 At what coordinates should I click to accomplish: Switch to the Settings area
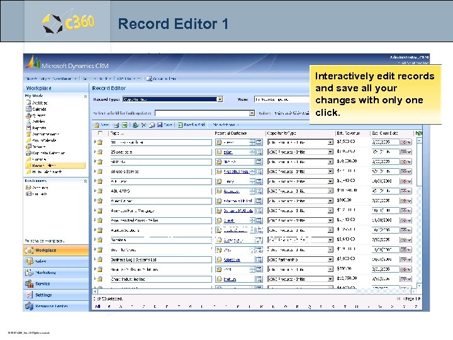click(56, 295)
